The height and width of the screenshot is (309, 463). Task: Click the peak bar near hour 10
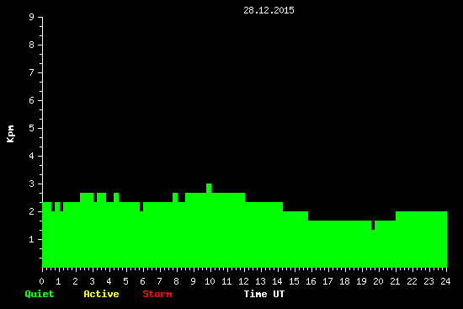[x=209, y=188]
